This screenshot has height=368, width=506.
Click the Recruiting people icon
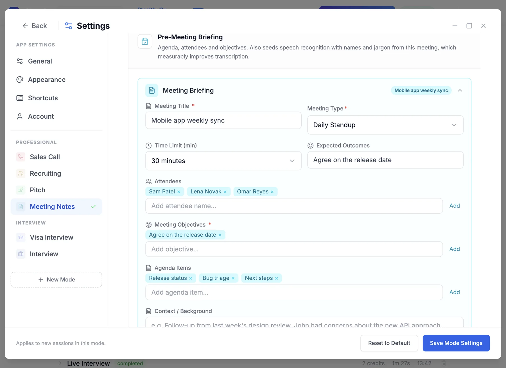point(21,173)
